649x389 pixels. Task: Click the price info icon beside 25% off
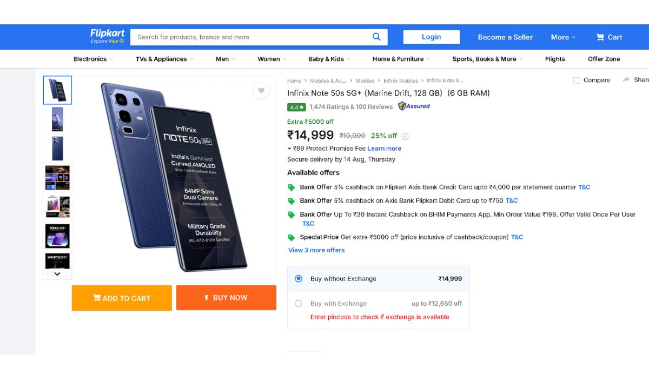coord(405,136)
